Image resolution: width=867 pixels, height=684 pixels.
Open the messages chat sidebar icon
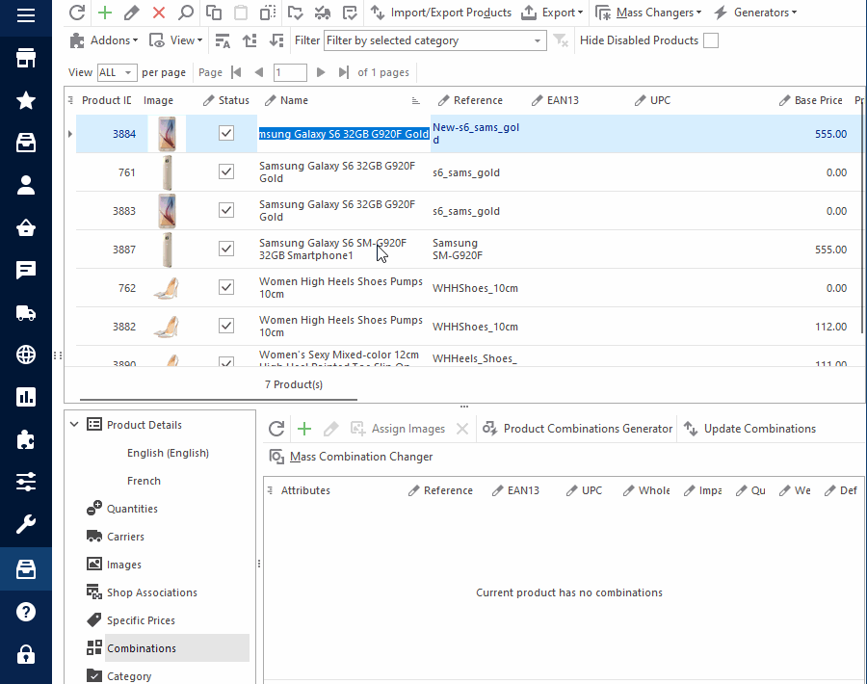tap(25, 270)
